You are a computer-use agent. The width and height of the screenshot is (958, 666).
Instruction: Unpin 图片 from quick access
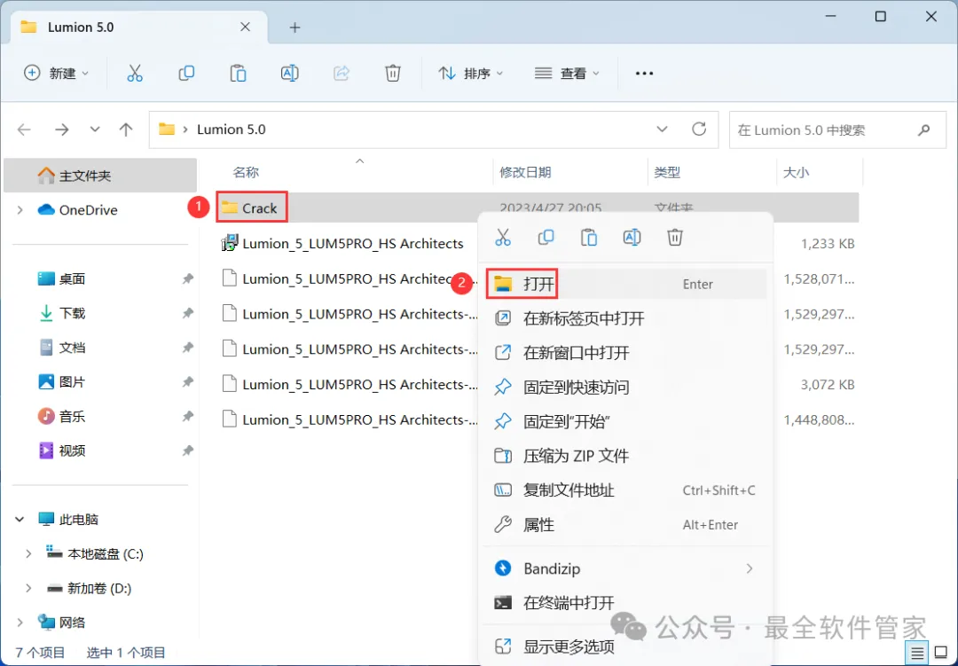coord(187,382)
